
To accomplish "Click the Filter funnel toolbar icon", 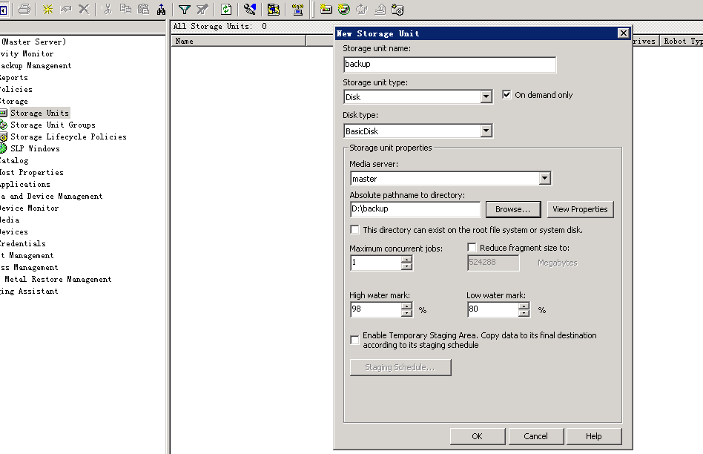I will [x=184, y=9].
